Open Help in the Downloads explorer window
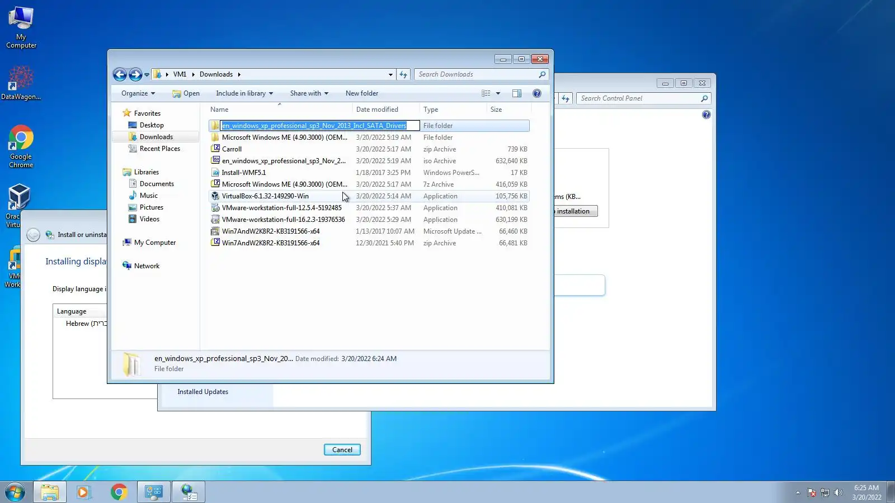The width and height of the screenshot is (895, 503). click(x=537, y=93)
